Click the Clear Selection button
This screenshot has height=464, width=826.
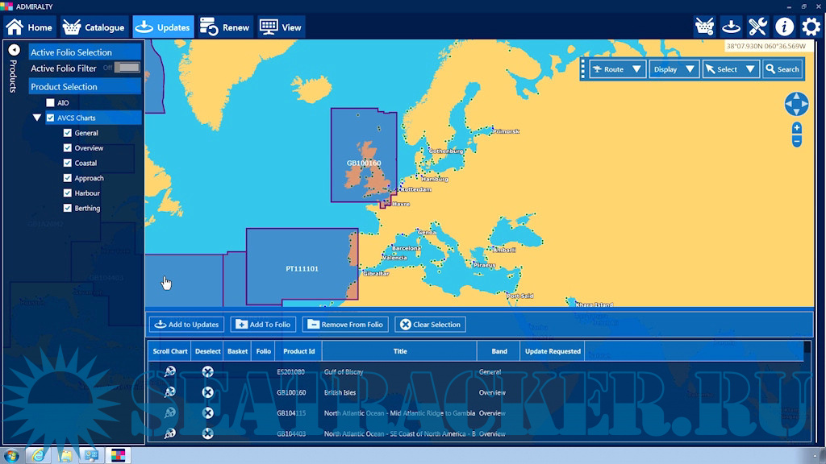click(429, 325)
